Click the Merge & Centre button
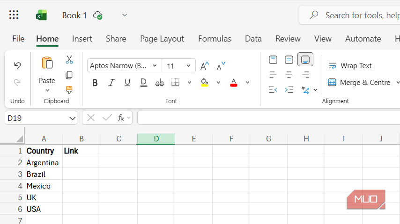 pyautogui.click(x=359, y=83)
